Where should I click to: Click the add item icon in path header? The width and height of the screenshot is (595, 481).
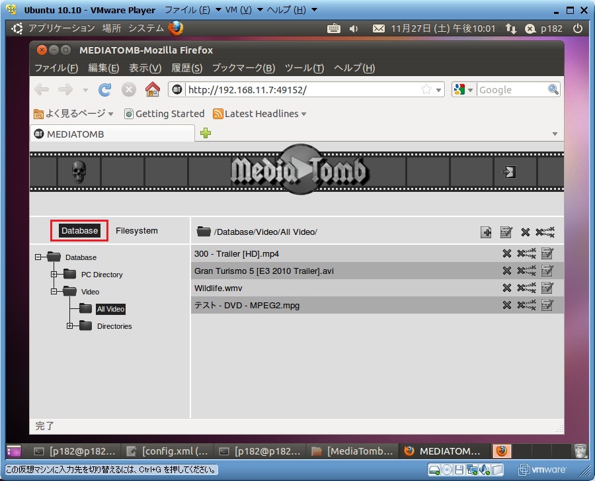pos(486,232)
